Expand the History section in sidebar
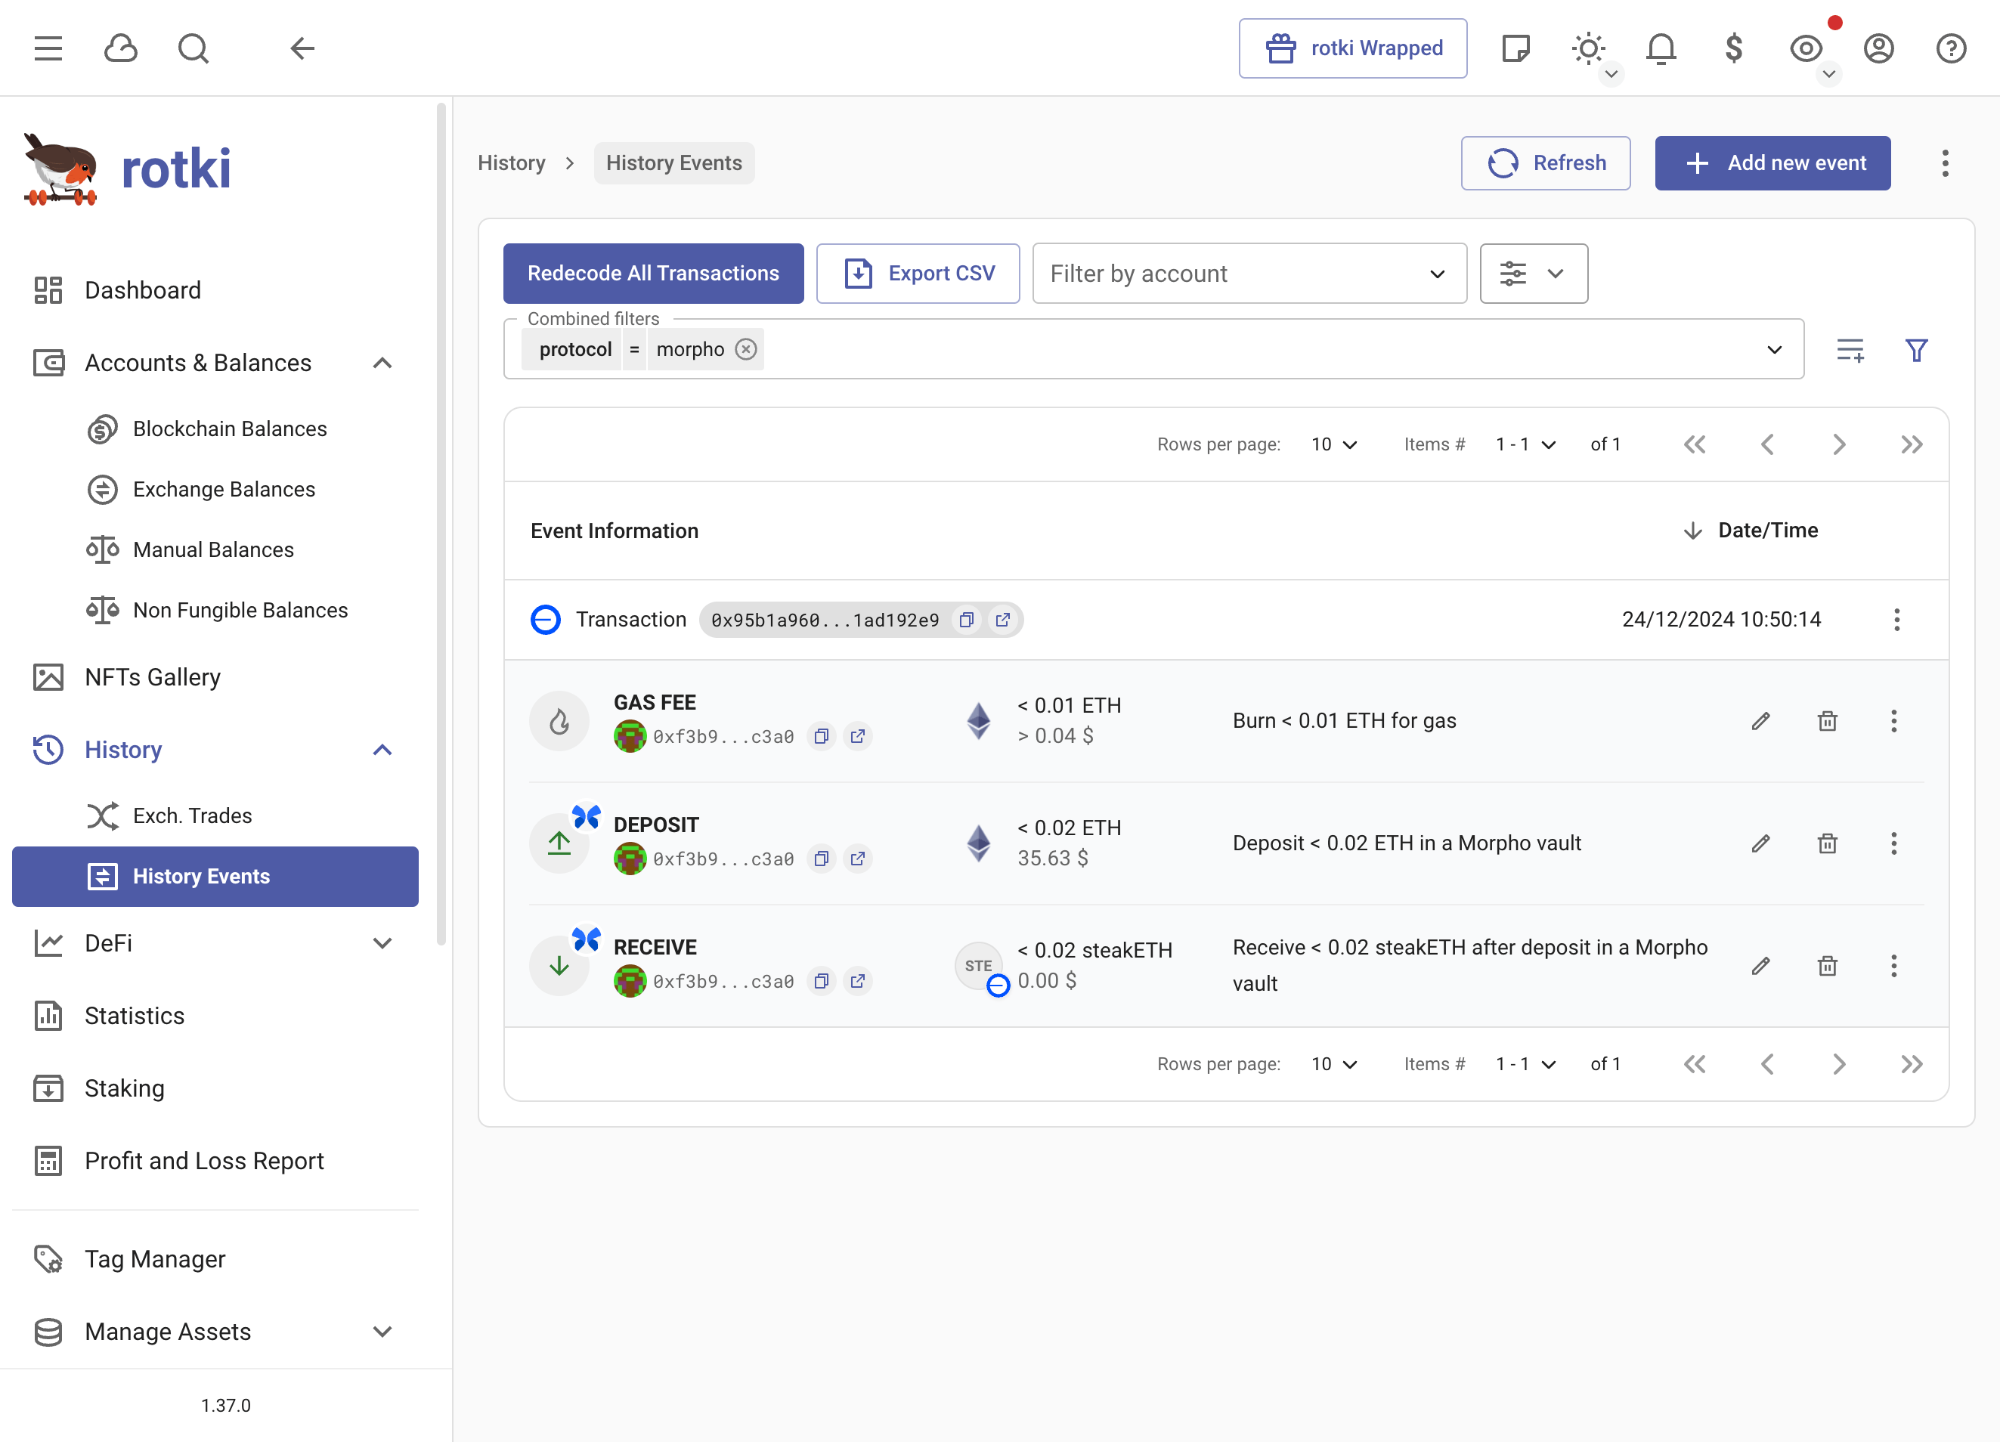 pos(385,750)
